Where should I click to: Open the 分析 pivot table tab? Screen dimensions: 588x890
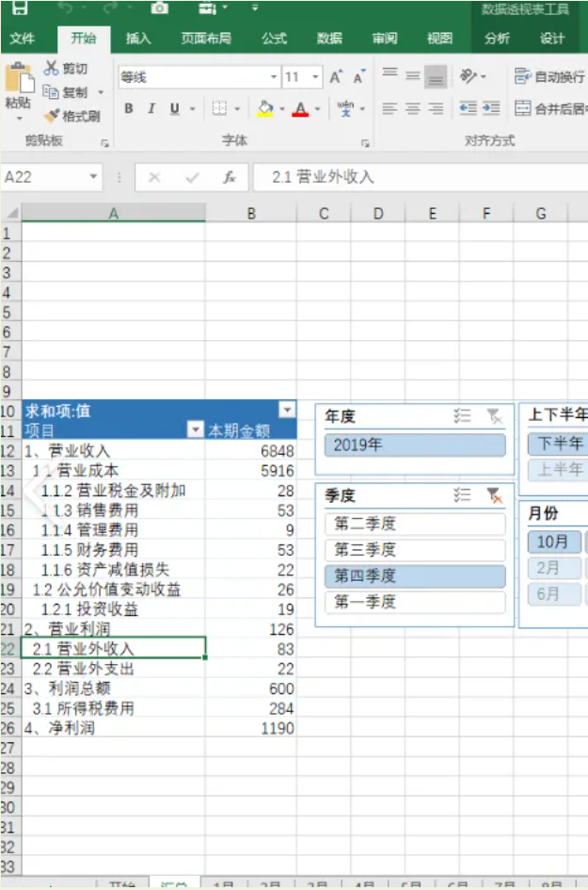pos(497,38)
